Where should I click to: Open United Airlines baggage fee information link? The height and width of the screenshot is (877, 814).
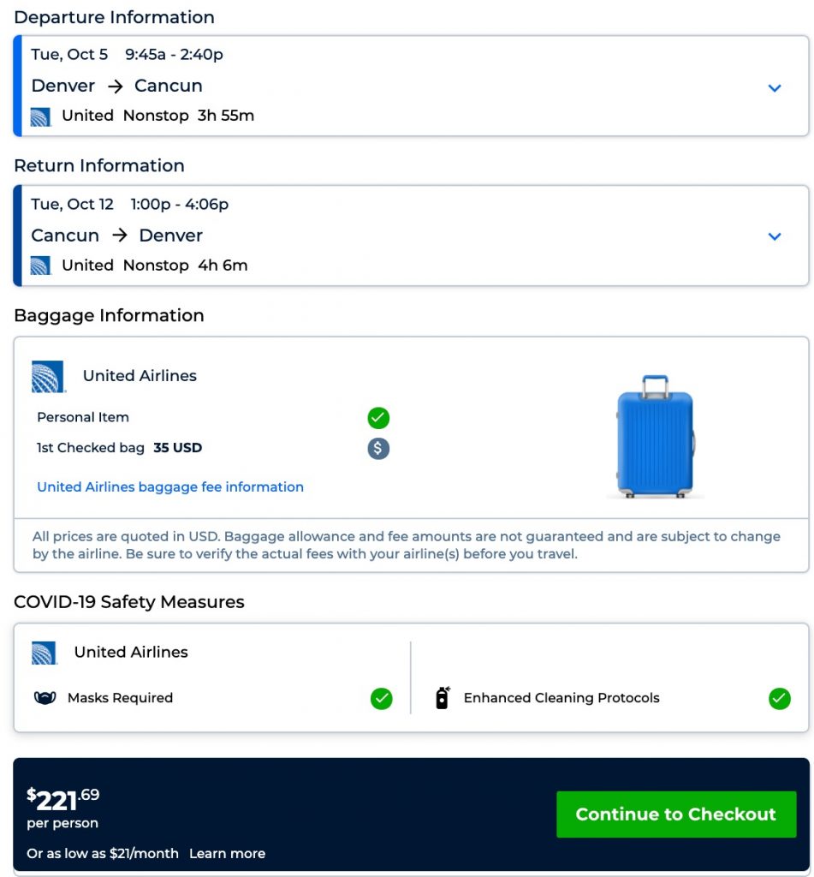coord(170,487)
